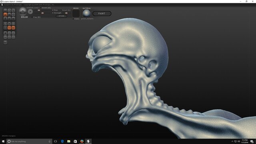
Task: Toggle the Size pressure dot
Action: tap(53, 10)
